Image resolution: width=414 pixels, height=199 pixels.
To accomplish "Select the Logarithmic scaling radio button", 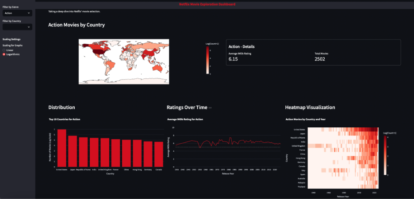I will tap(4, 54).
